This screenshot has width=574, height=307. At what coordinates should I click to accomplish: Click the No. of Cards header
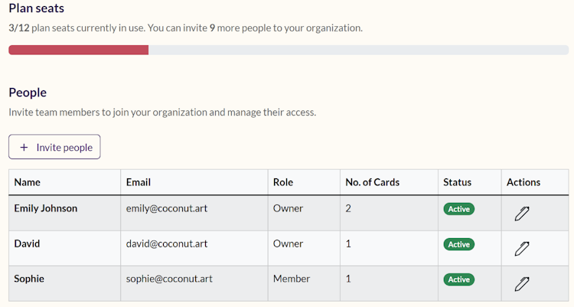(x=372, y=182)
